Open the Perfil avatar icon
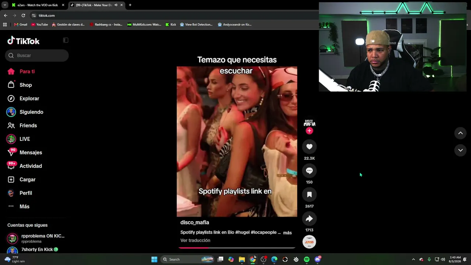 coord(11,193)
